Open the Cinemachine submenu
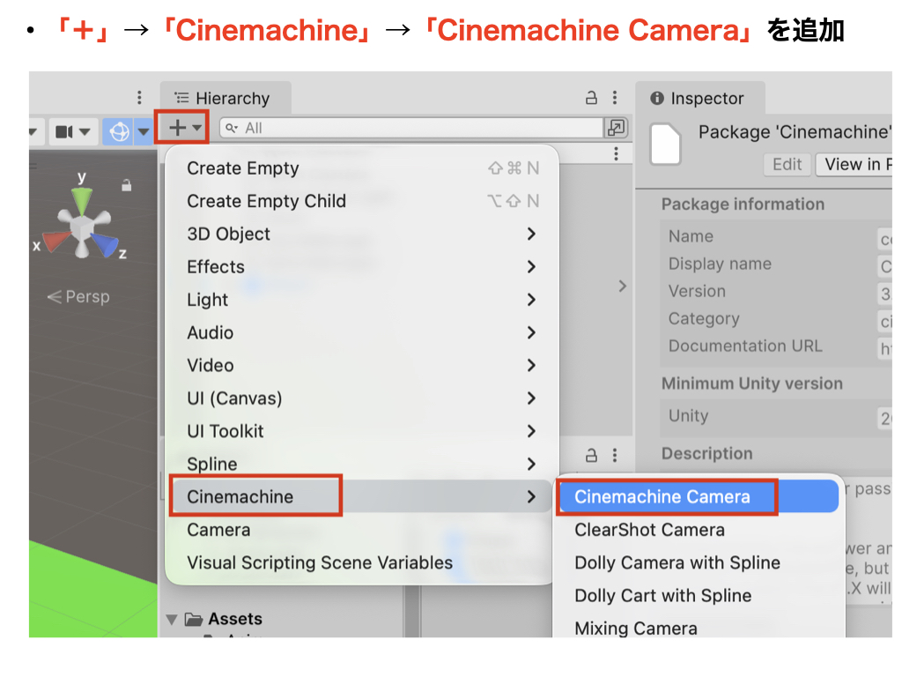Viewport: 902px width, 677px height. tap(362, 496)
